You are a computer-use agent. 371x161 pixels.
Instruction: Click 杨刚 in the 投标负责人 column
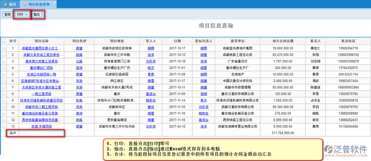click(204, 94)
